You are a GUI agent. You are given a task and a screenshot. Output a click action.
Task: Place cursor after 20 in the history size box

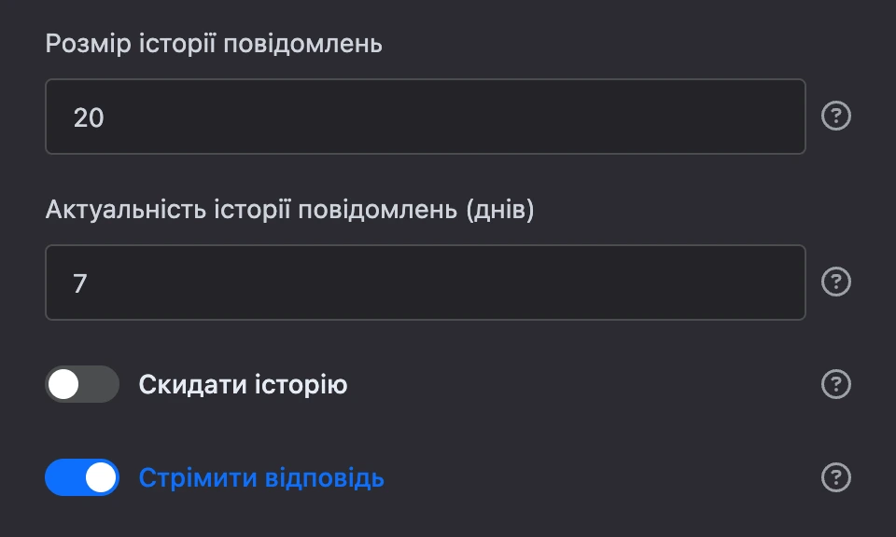(107, 117)
